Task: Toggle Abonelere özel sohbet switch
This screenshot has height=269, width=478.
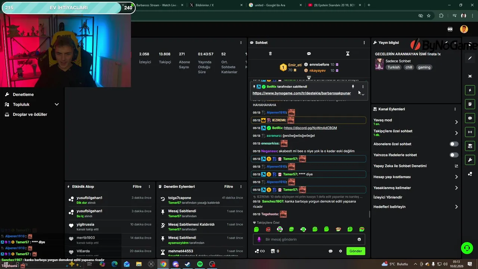Action: (454, 144)
